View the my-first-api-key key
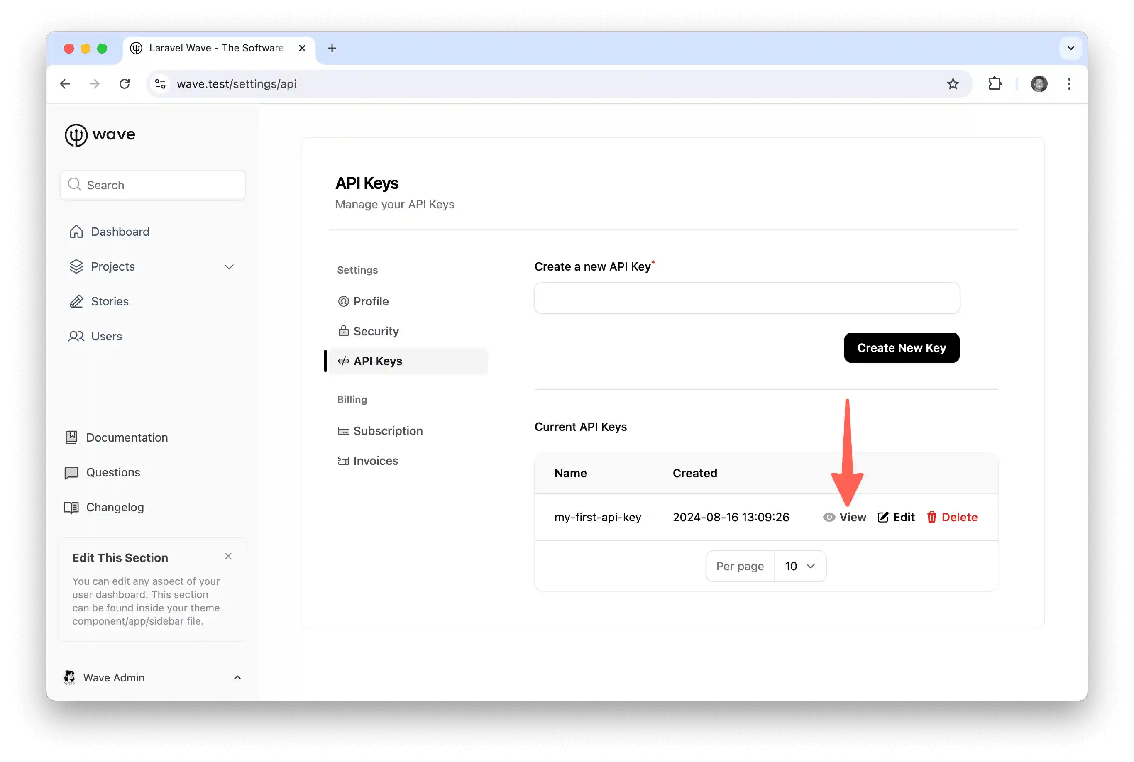Viewport: 1134px width, 762px height. [845, 517]
